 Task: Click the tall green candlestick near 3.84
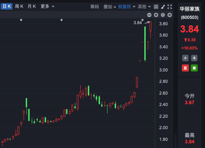[145, 44]
